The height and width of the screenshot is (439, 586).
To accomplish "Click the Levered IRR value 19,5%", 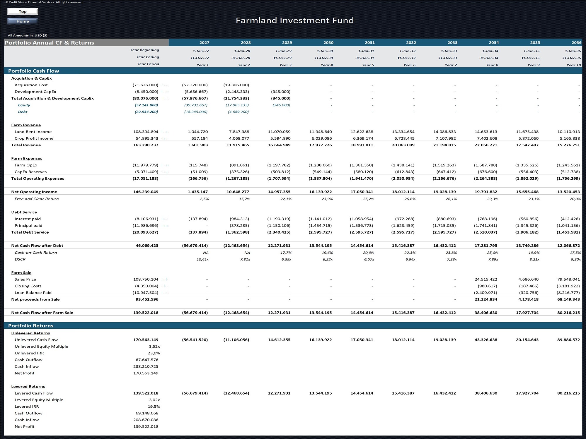I will (x=154, y=407).
